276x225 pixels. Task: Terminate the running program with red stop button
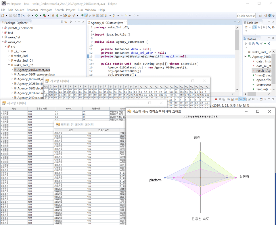[x=216, y=99]
